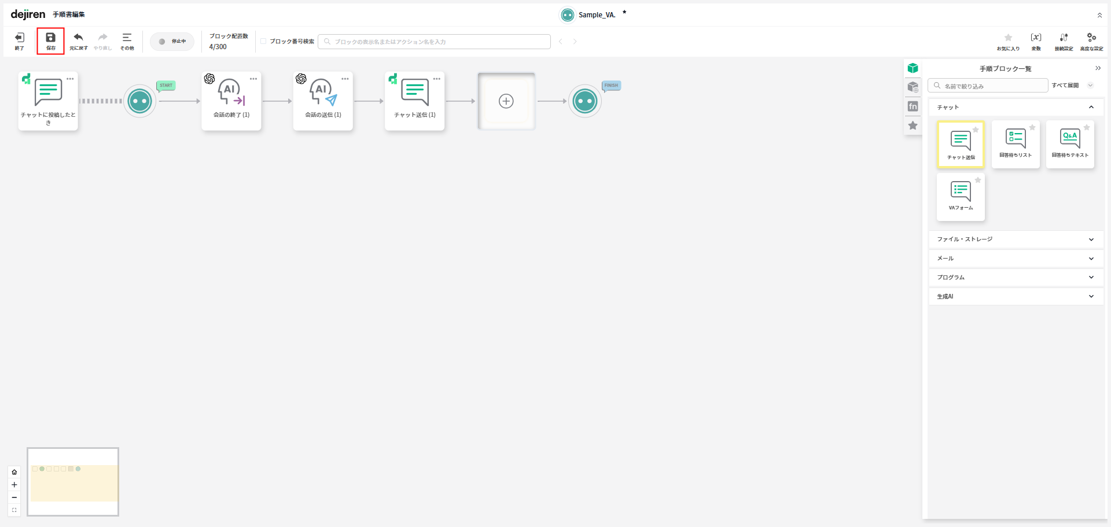This screenshot has height=527, width=1111.
Task: Click the zoom-in plus control
Action: [14, 485]
